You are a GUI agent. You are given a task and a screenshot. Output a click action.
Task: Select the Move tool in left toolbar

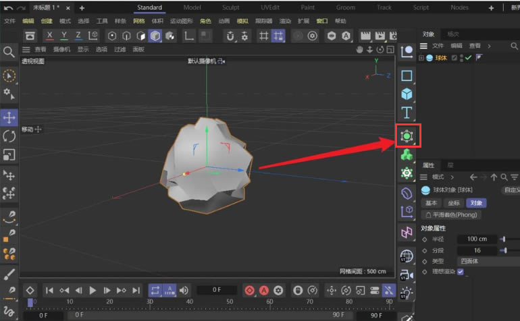(x=9, y=117)
